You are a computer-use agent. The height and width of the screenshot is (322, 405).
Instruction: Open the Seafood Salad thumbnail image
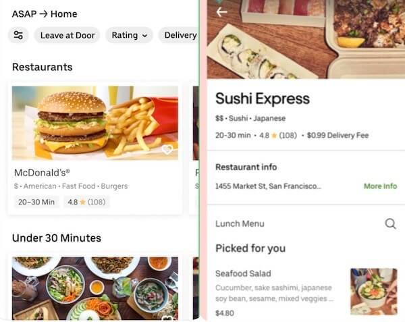pyautogui.click(x=374, y=292)
